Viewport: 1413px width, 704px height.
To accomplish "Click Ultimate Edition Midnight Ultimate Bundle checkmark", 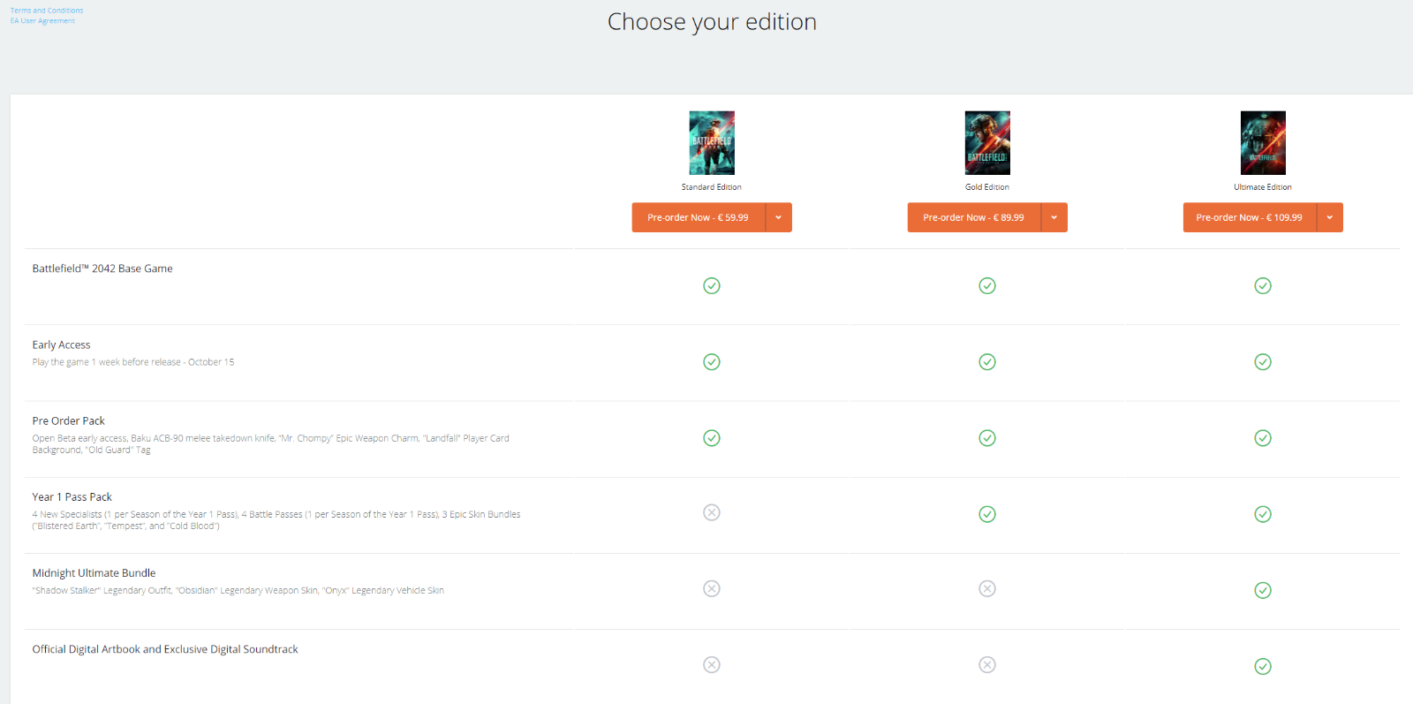I will coord(1263,590).
